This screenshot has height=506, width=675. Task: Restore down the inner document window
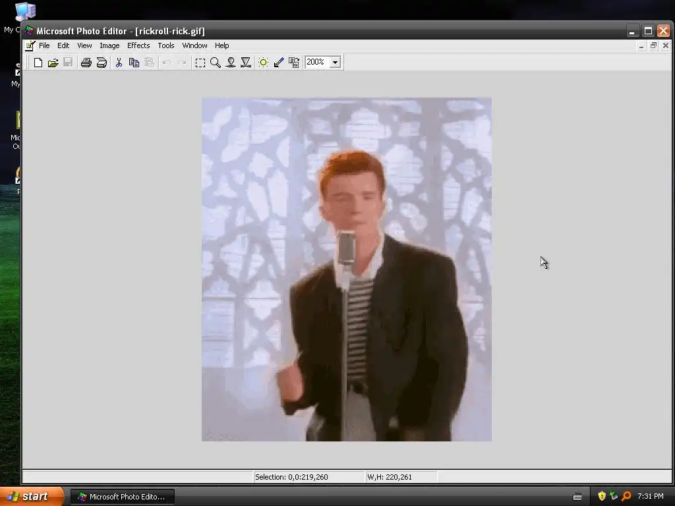point(653,46)
